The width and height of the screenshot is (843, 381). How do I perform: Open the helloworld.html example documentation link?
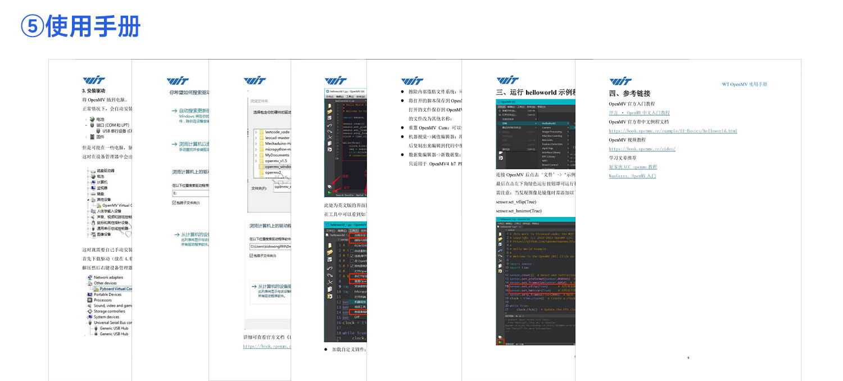(x=673, y=131)
